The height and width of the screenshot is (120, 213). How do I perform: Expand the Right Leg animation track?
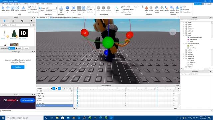[37, 96]
